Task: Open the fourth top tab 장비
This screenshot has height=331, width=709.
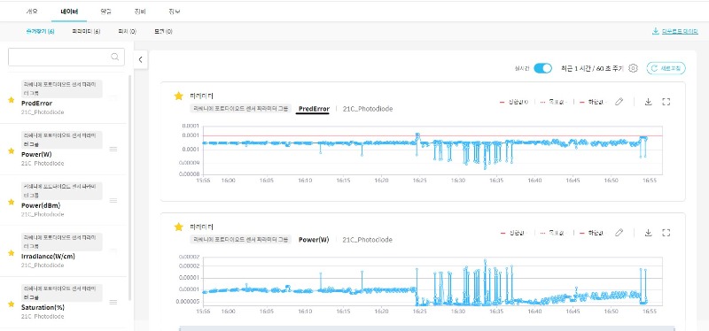Action: (x=140, y=12)
